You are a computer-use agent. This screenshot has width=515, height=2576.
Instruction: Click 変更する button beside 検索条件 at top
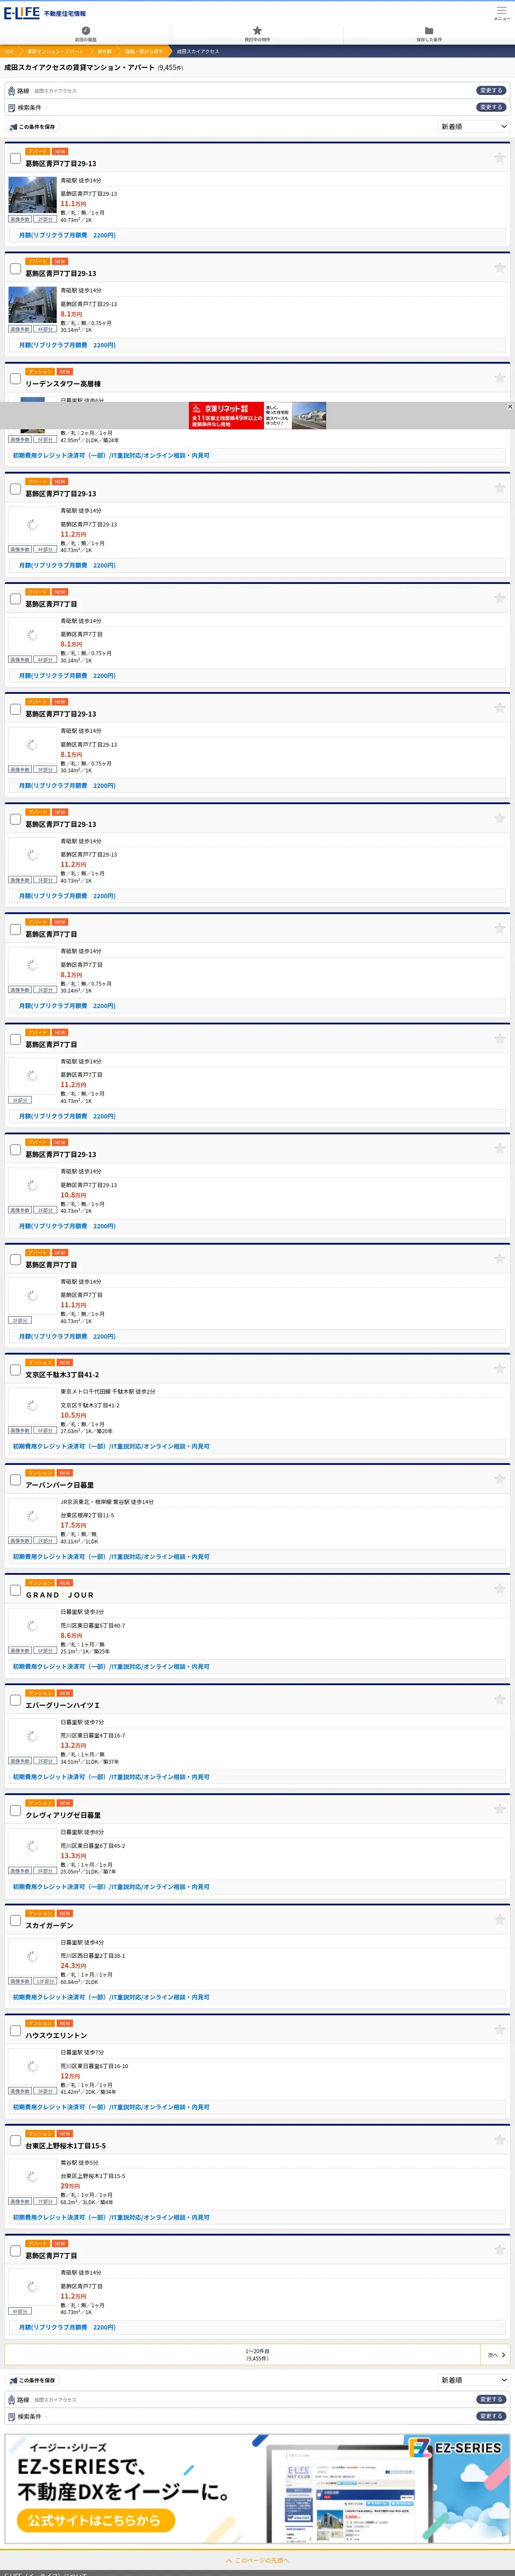pyautogui.click(x=490, y=107)
